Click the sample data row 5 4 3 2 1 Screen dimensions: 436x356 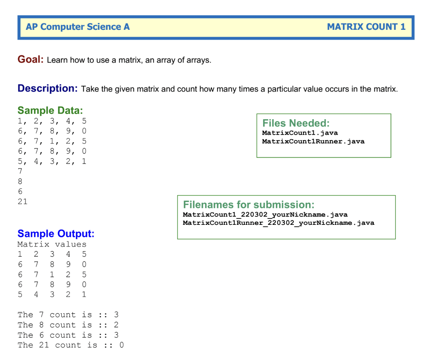(51, 161)
